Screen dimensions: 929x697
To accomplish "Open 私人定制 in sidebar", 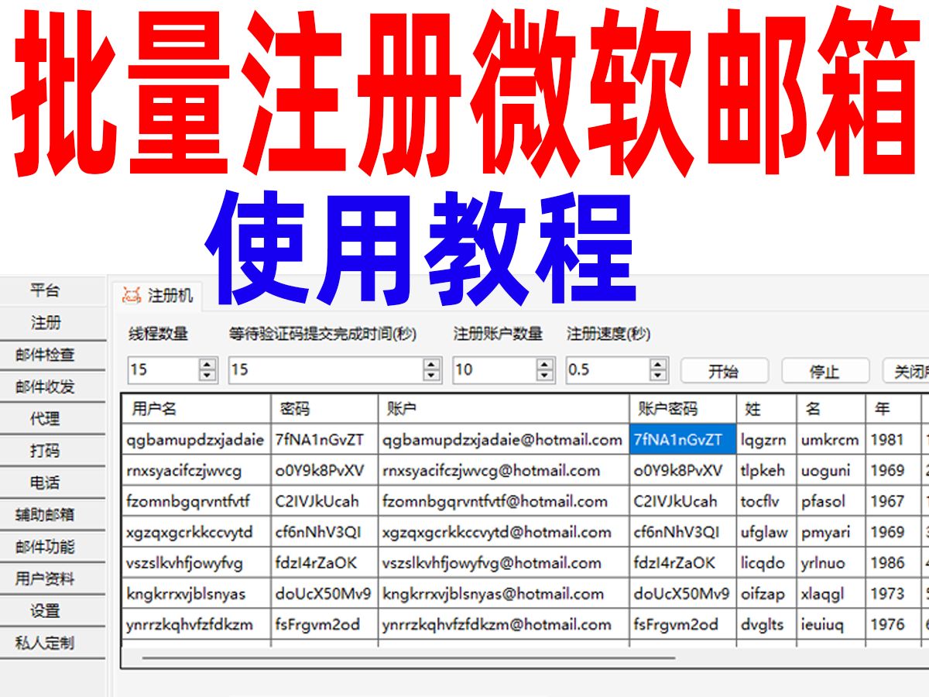I will 45,643.
